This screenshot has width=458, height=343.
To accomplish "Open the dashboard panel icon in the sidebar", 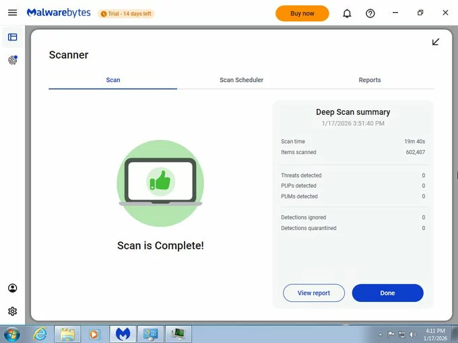I will click(x=12, y=37).
